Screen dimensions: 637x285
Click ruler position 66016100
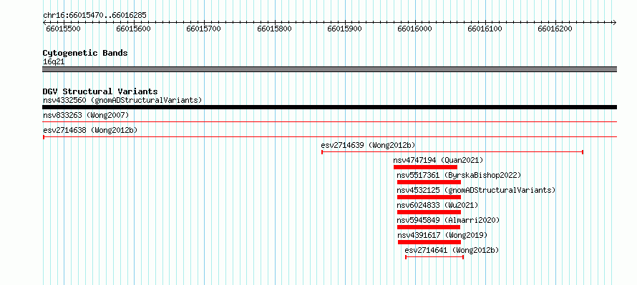coord(485,29)
